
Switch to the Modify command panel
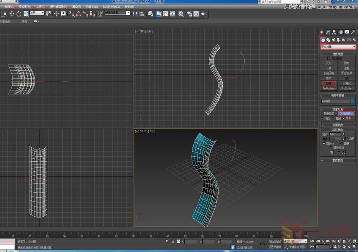pos(328,32)
